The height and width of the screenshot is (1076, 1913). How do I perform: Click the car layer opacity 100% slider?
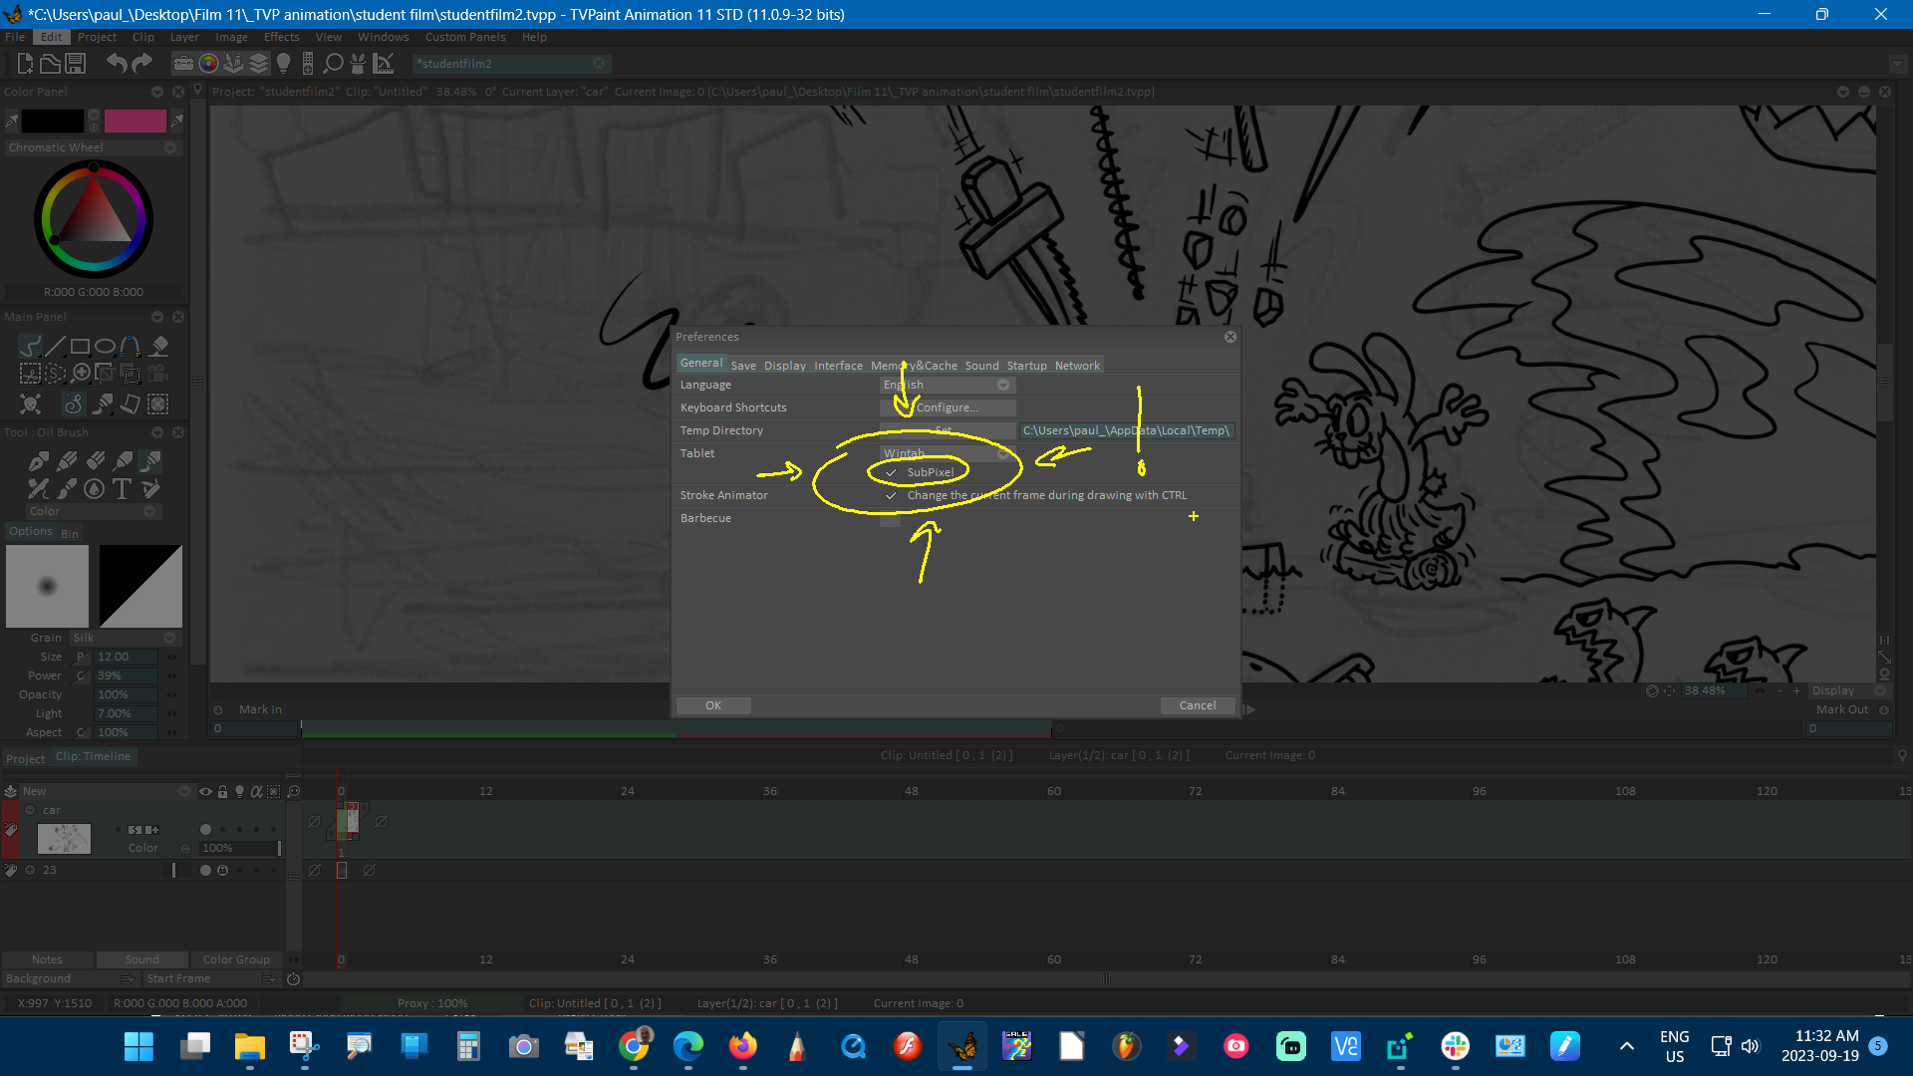pyautogui.click(x=240, y=848)
